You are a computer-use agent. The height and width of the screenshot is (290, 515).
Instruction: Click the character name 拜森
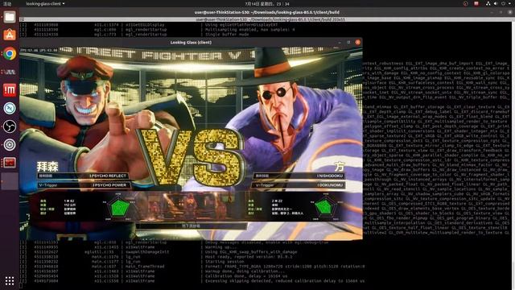point(47,167)
